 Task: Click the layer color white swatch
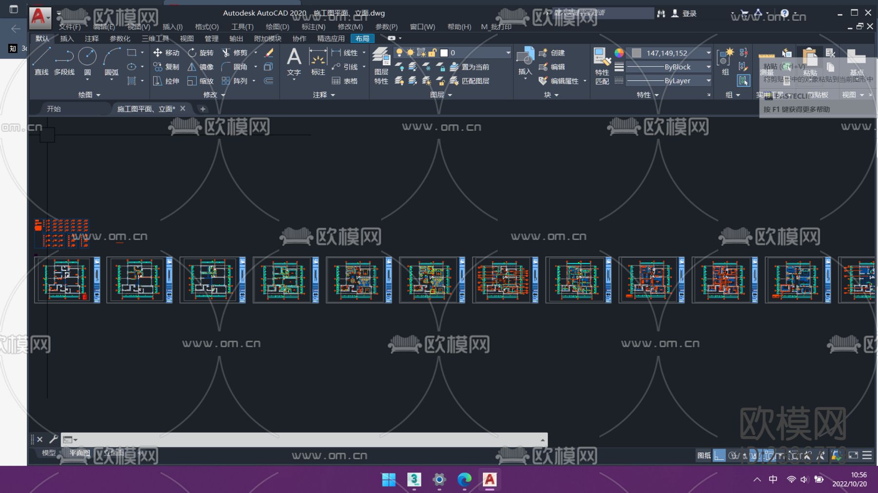(444, 53)
